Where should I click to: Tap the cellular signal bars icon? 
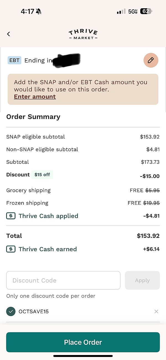click(x=121, y=12)
